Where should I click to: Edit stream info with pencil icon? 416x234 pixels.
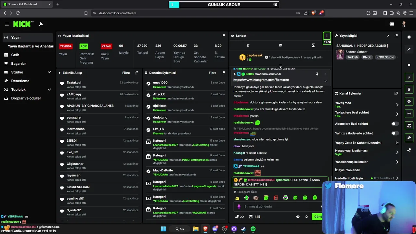click(388, 36)
